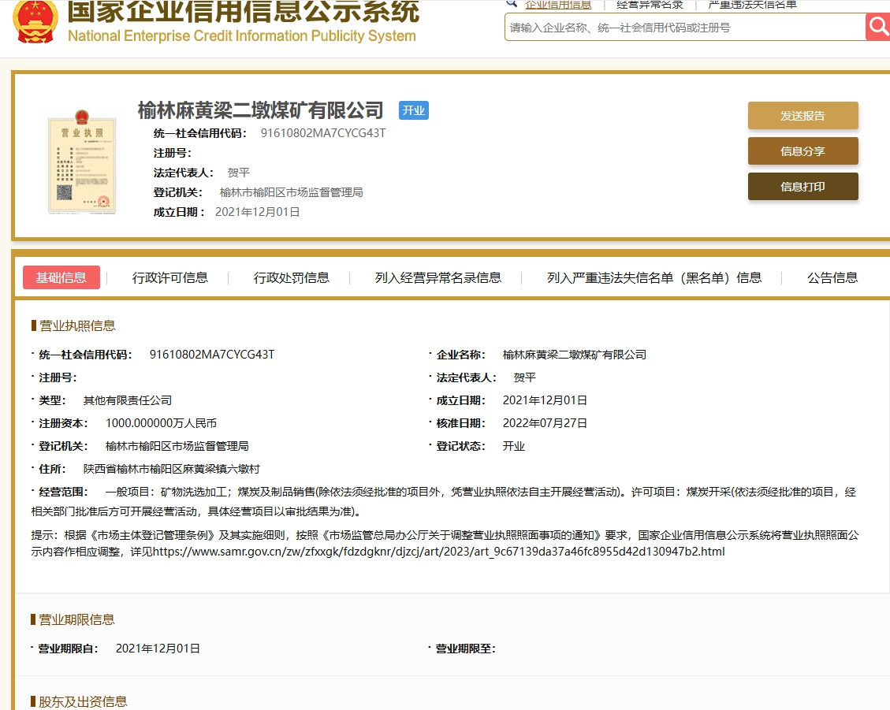This screenshot has height=710, width=890.
Task: Open the business license thumbnail image
Action: 82,162
